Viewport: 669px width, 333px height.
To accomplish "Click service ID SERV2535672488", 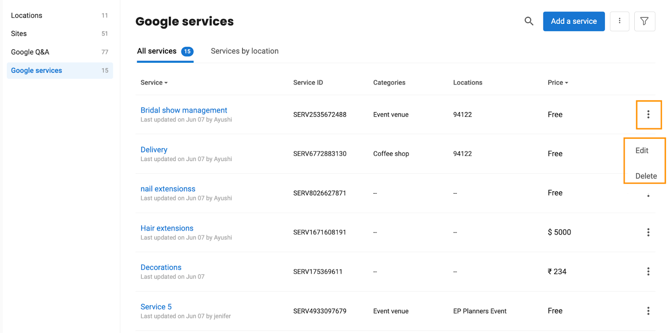I will (320, 115).
